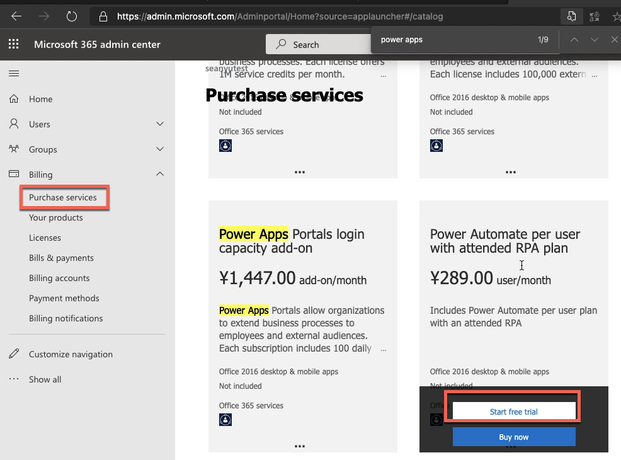Click the browser page tools icon
The height and width of the screenshot is (460, 621).
[571, 16]
